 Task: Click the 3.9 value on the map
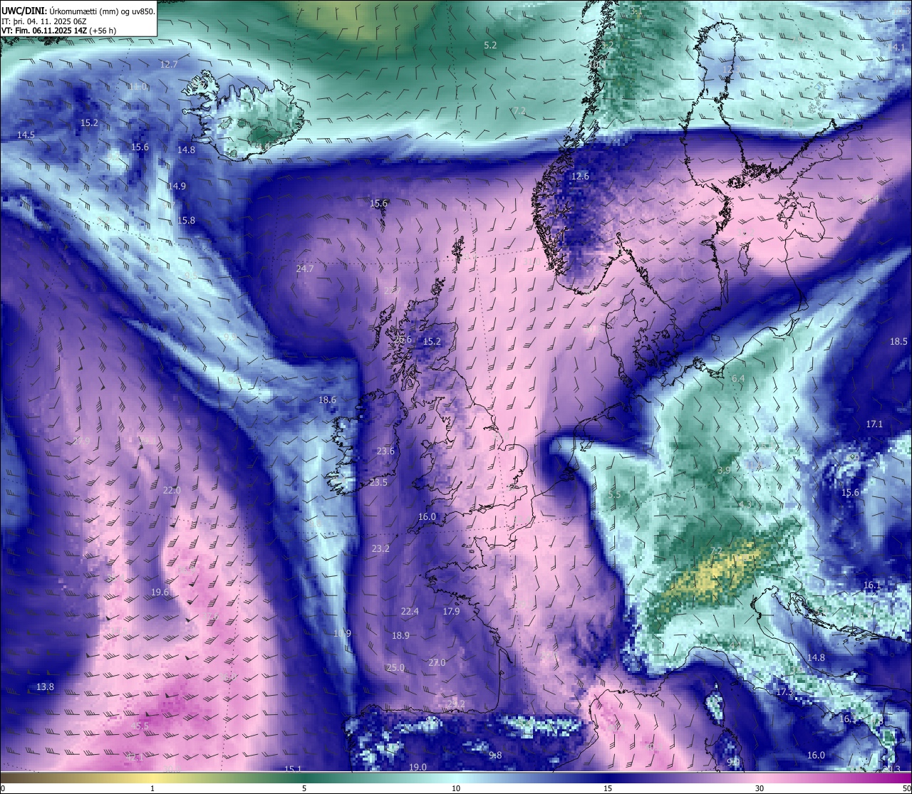(x=723, y=470)
